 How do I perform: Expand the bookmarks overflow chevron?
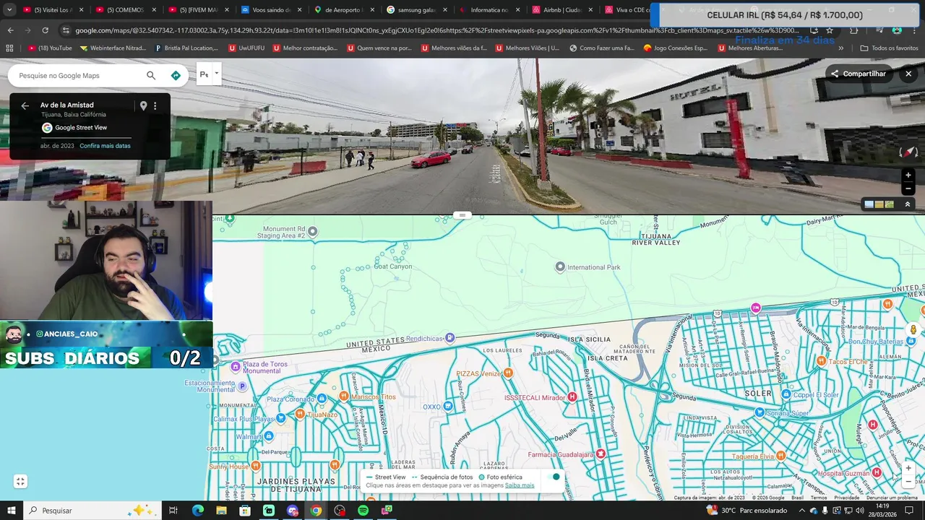[840, 48]
